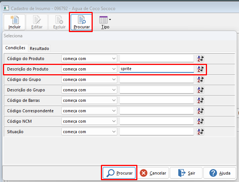The image size is (239, 182).
Task: Open the Situação condition dropdown
Action: 89,132
